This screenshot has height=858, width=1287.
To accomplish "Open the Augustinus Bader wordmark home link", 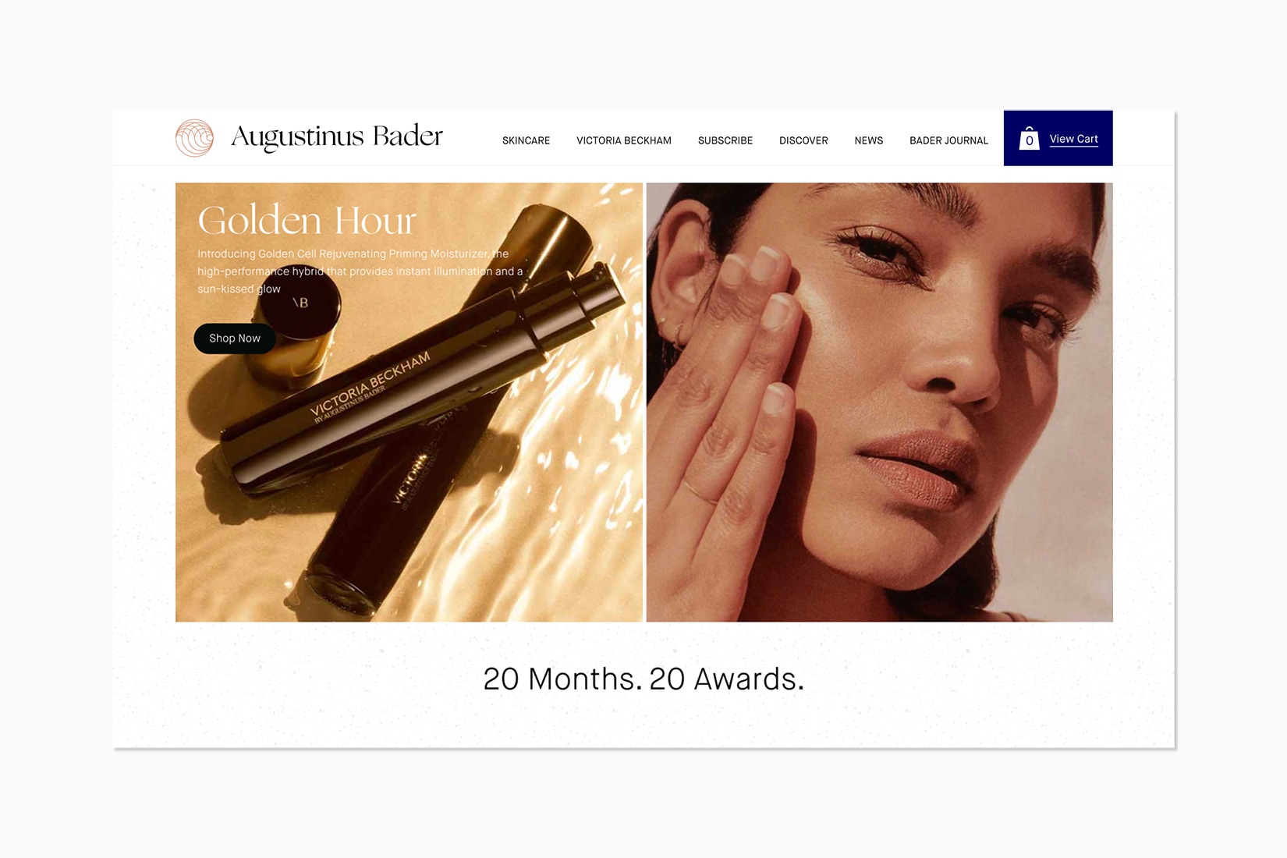I will 337,136.
